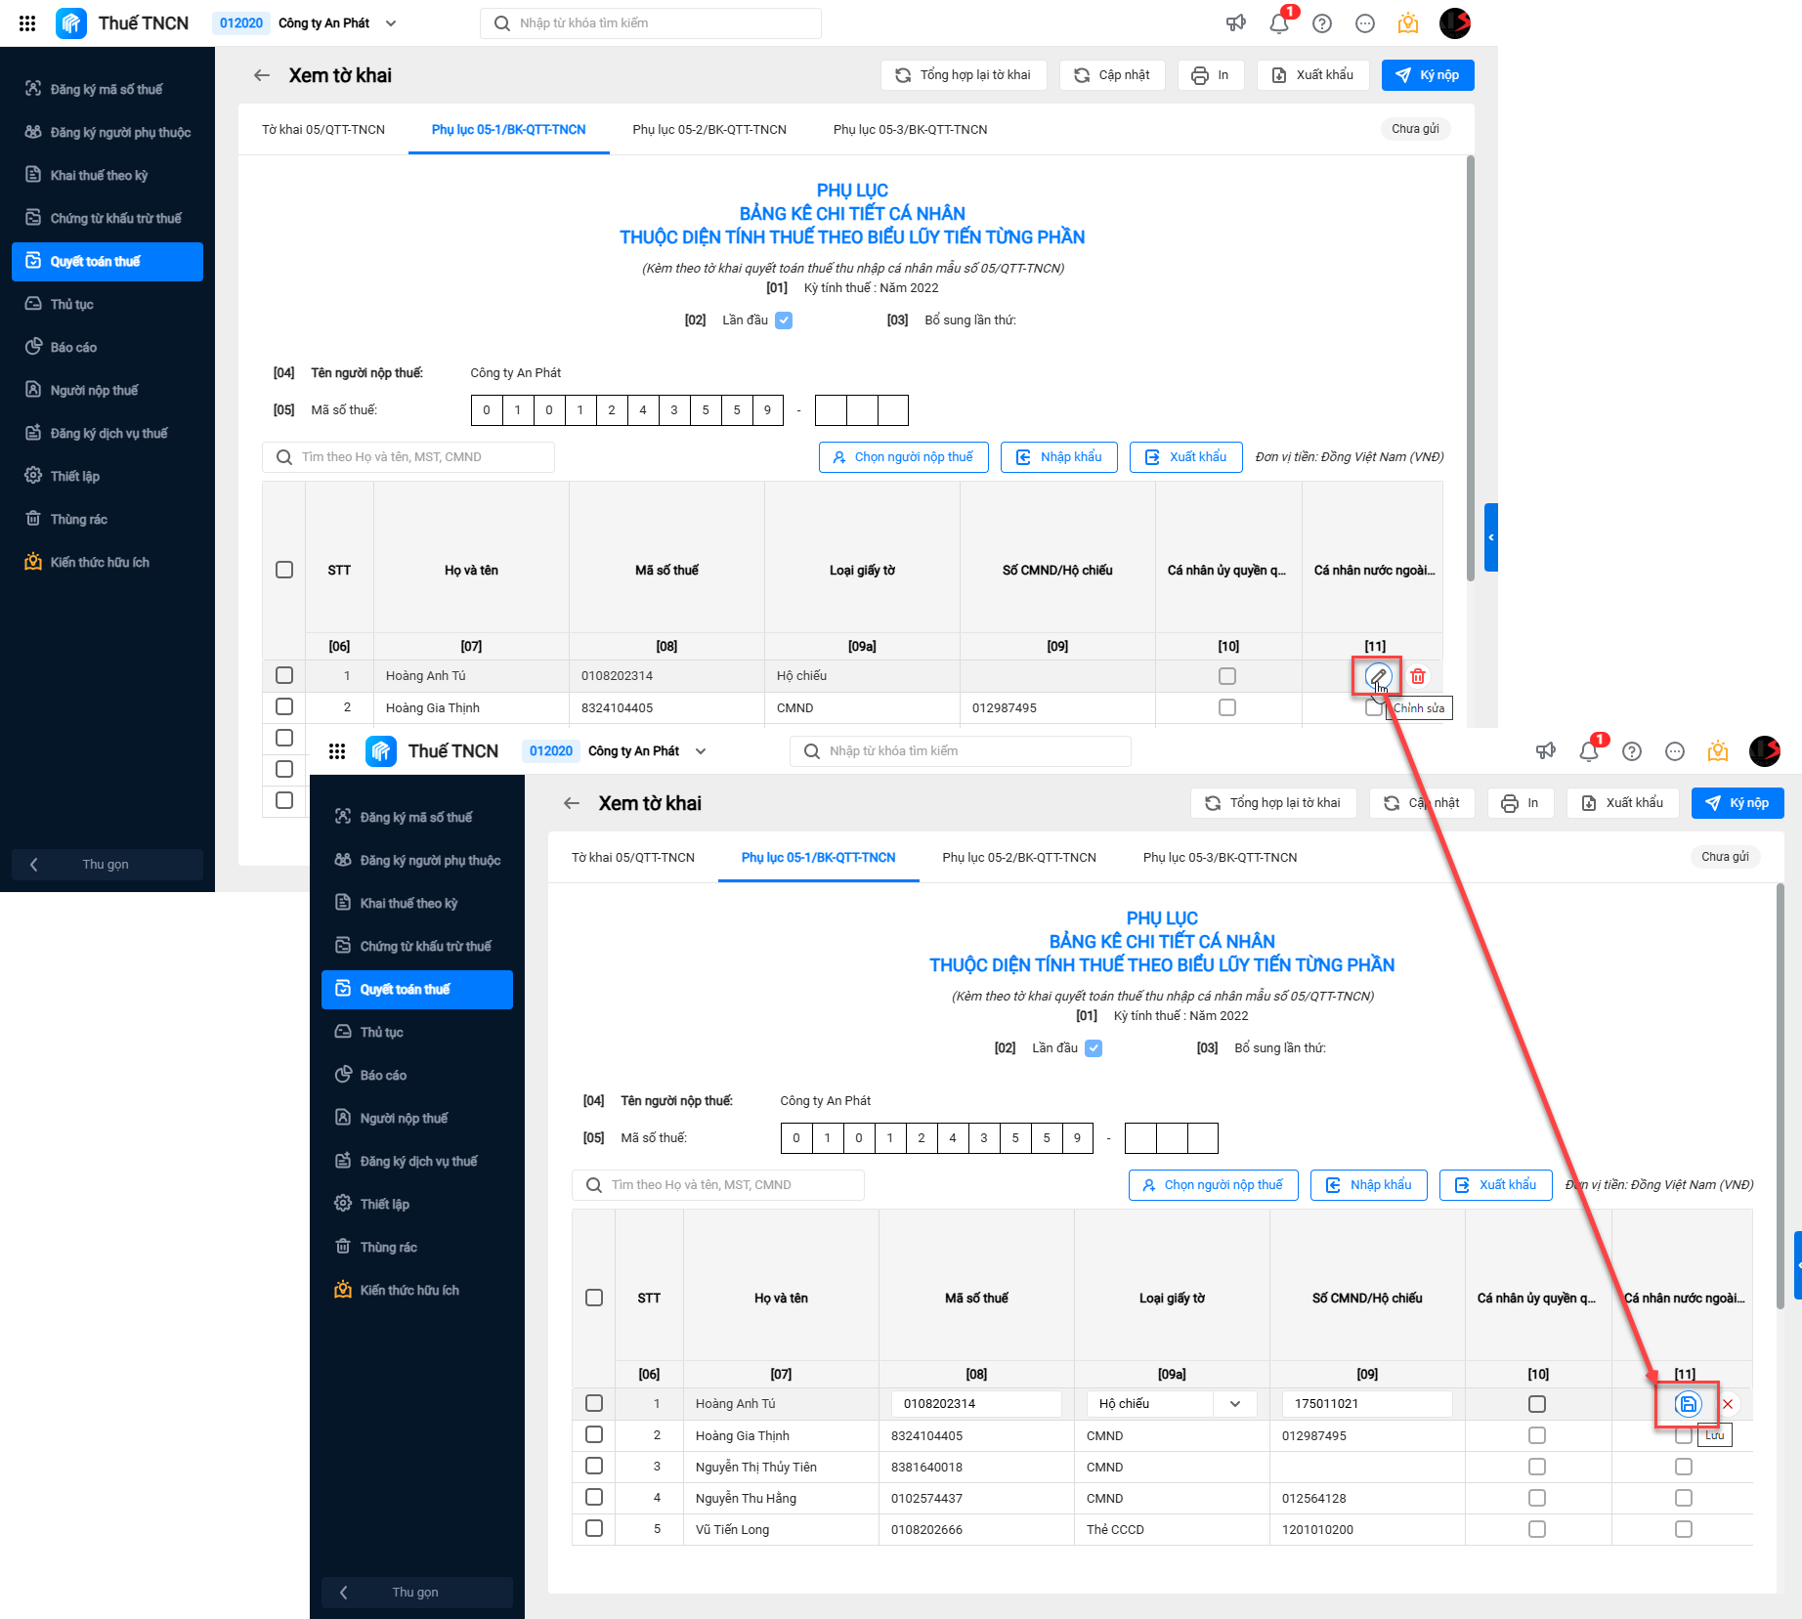Viewport: 1802px width, 1619px height.
Task: Switch to Phụ lục 05-2/BK-QTT-TNCN tab in top window
Action: pyautogui.click(x=709, y=130)
